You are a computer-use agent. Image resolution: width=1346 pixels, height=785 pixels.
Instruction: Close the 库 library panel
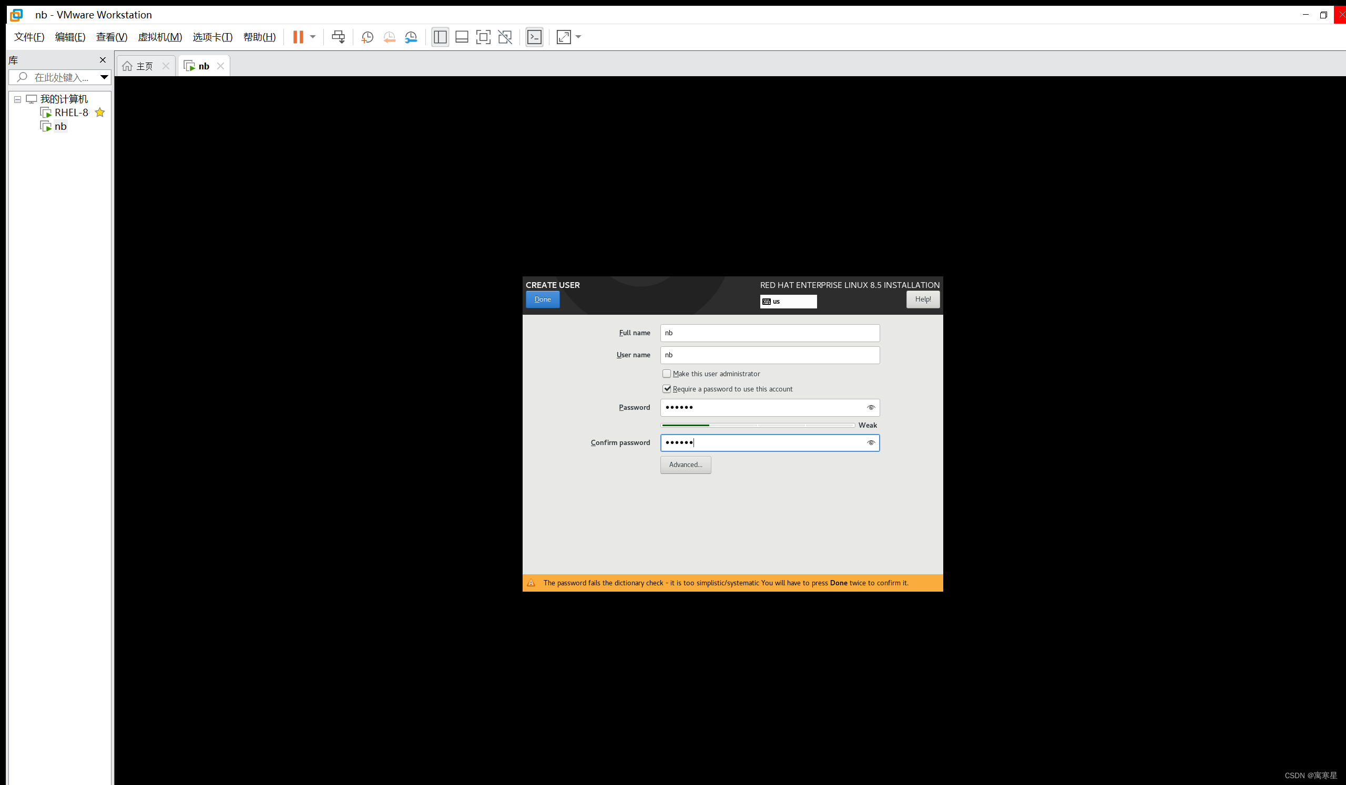pyautogui.click(x=103, y=60)
